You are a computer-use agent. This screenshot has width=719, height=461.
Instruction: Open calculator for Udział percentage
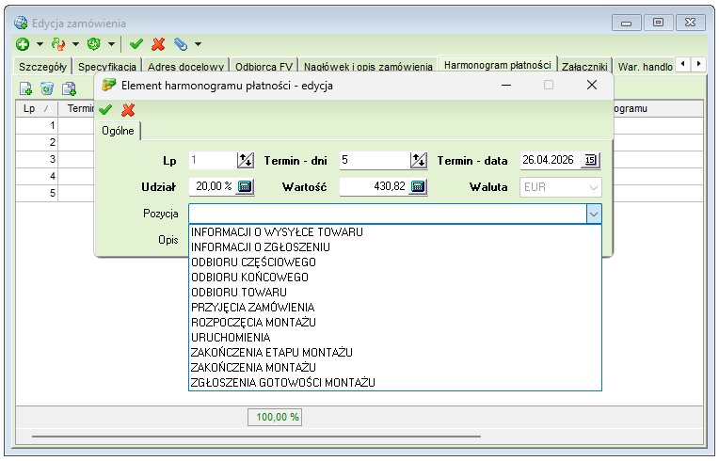245,187
